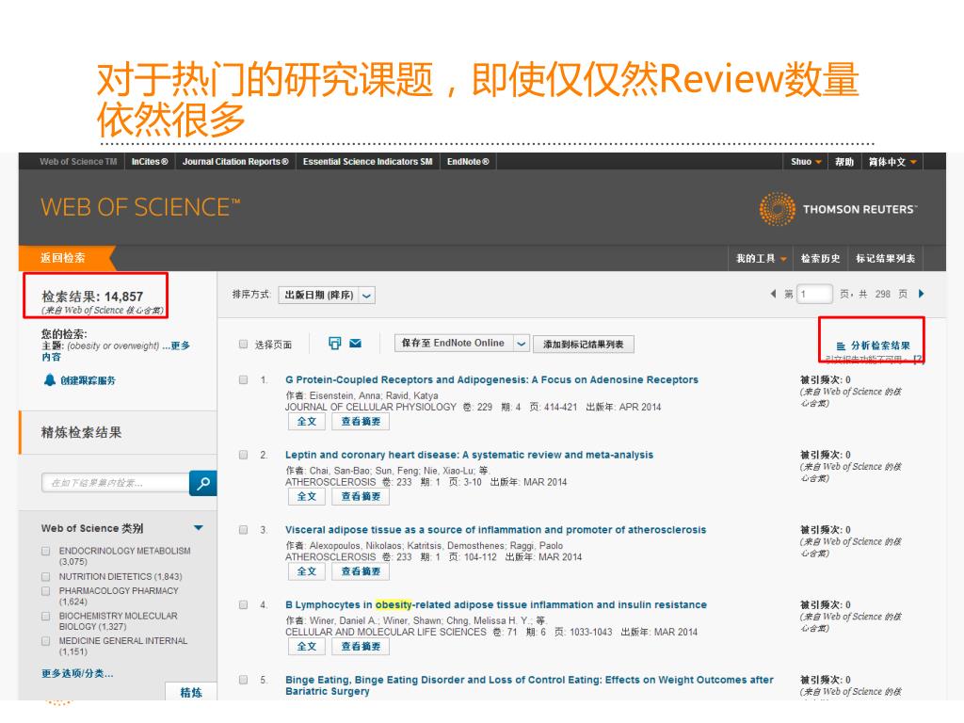Tick the Nutrition Dietetics category
The height and width of the screenshot is (723, 964).
pos(45,577)
